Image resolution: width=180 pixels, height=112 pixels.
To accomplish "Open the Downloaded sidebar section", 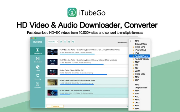I will 38,60.
